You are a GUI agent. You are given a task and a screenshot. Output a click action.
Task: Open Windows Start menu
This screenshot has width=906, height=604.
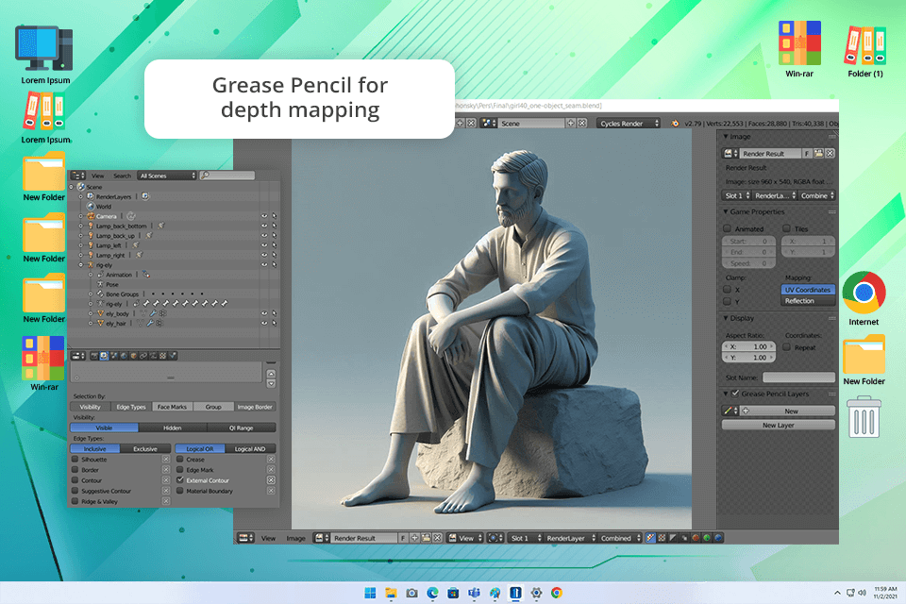pyautogui.click(x=370, y=593)
